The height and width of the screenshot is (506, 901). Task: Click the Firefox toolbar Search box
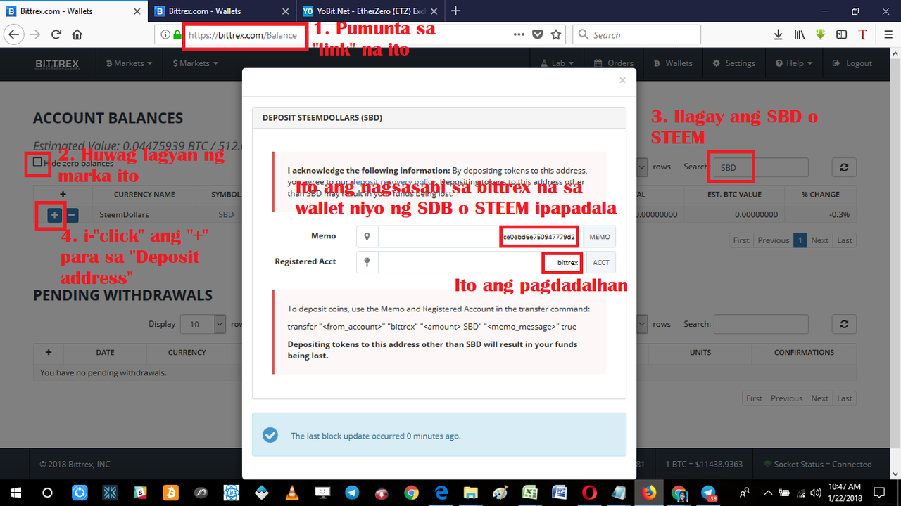(636, 34)
